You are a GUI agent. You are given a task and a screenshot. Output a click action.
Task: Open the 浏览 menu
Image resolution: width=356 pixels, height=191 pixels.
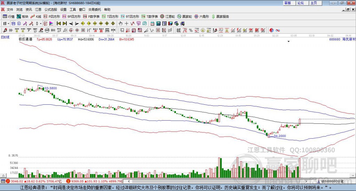pyautogui.click(x=19, y=9)
